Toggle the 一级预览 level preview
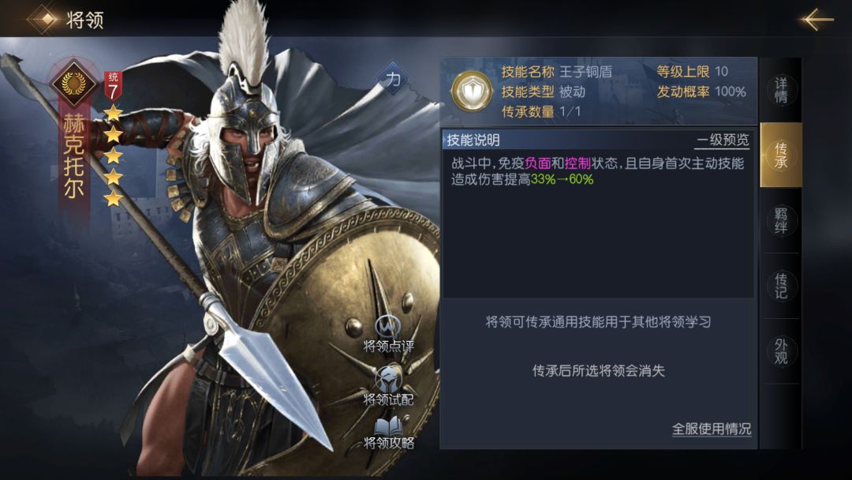Image resolution: width=852 pixels, height=480 pixels. (723, 141)
